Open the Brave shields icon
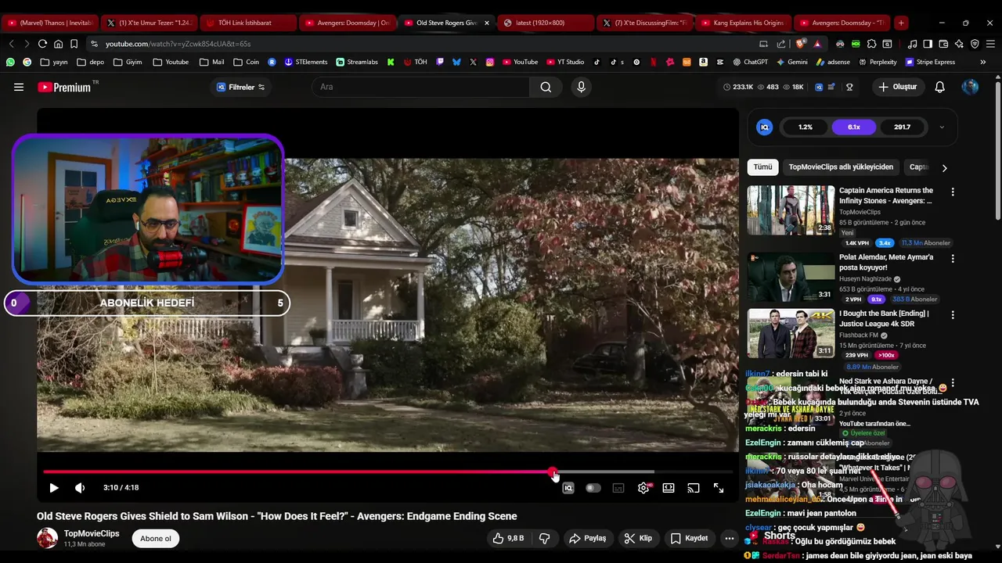The width and height of the screenshot is (1002, 563). pos(802,44)
